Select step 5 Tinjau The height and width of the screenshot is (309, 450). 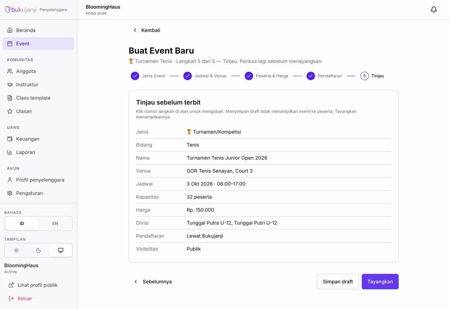pos(372,76)
